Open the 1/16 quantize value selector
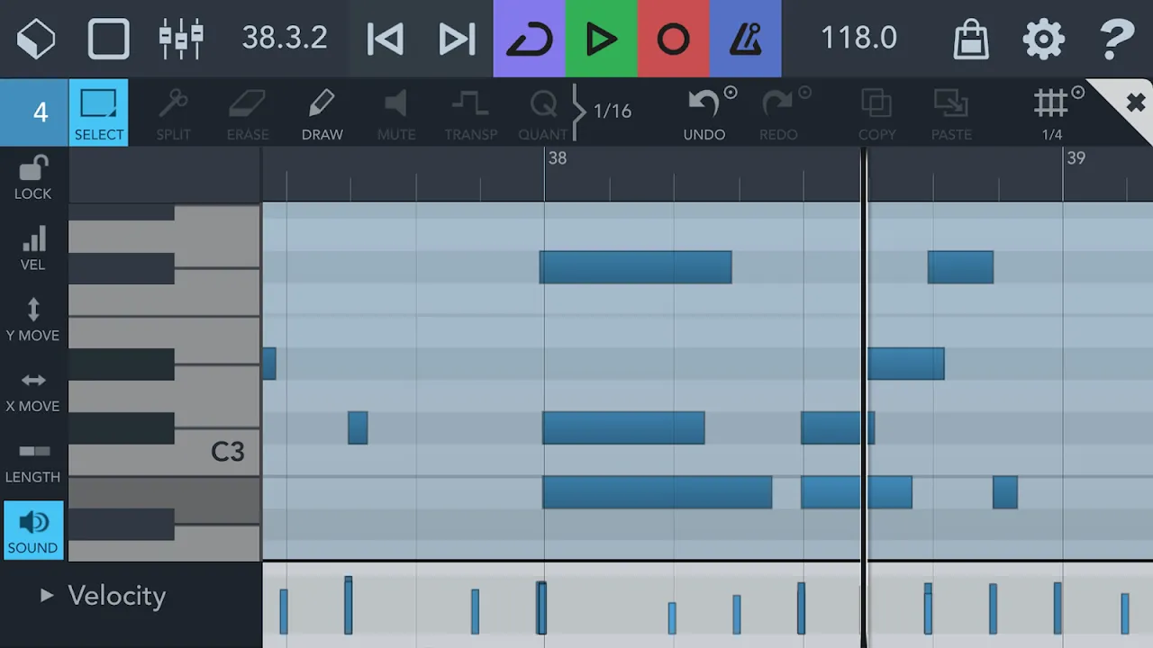 (x=612, y=112)
